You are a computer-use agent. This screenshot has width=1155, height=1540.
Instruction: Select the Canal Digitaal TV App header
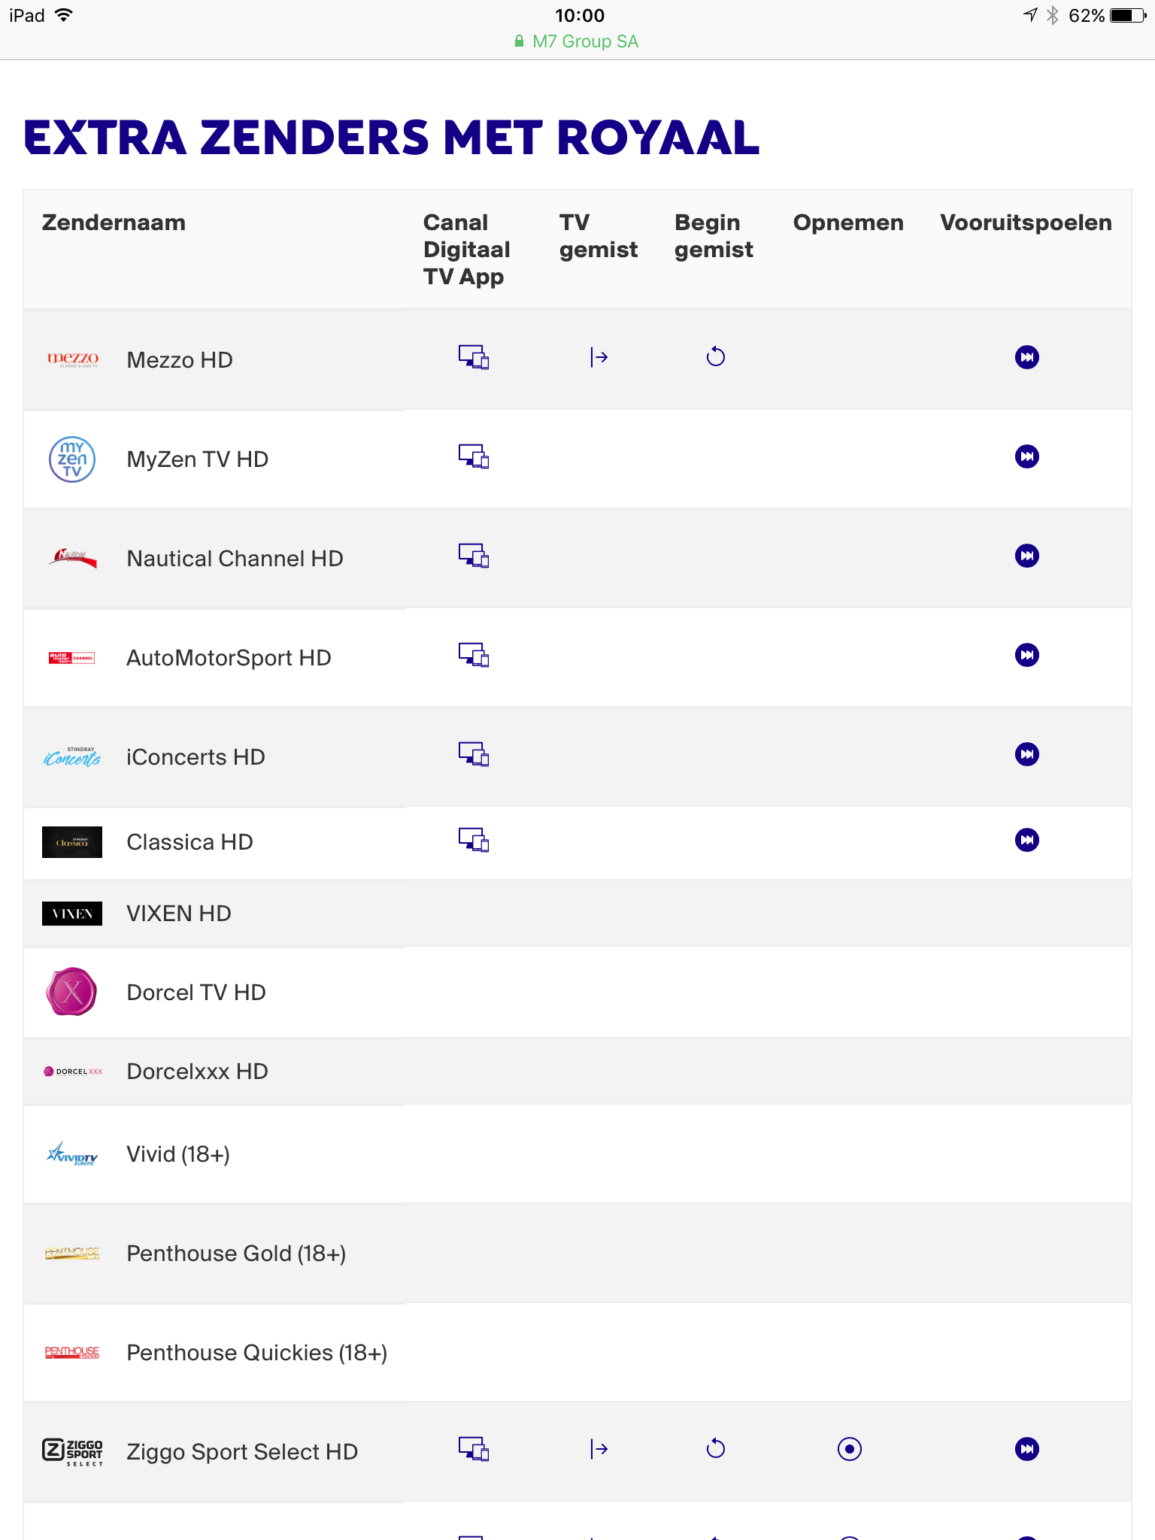[466, 250]
